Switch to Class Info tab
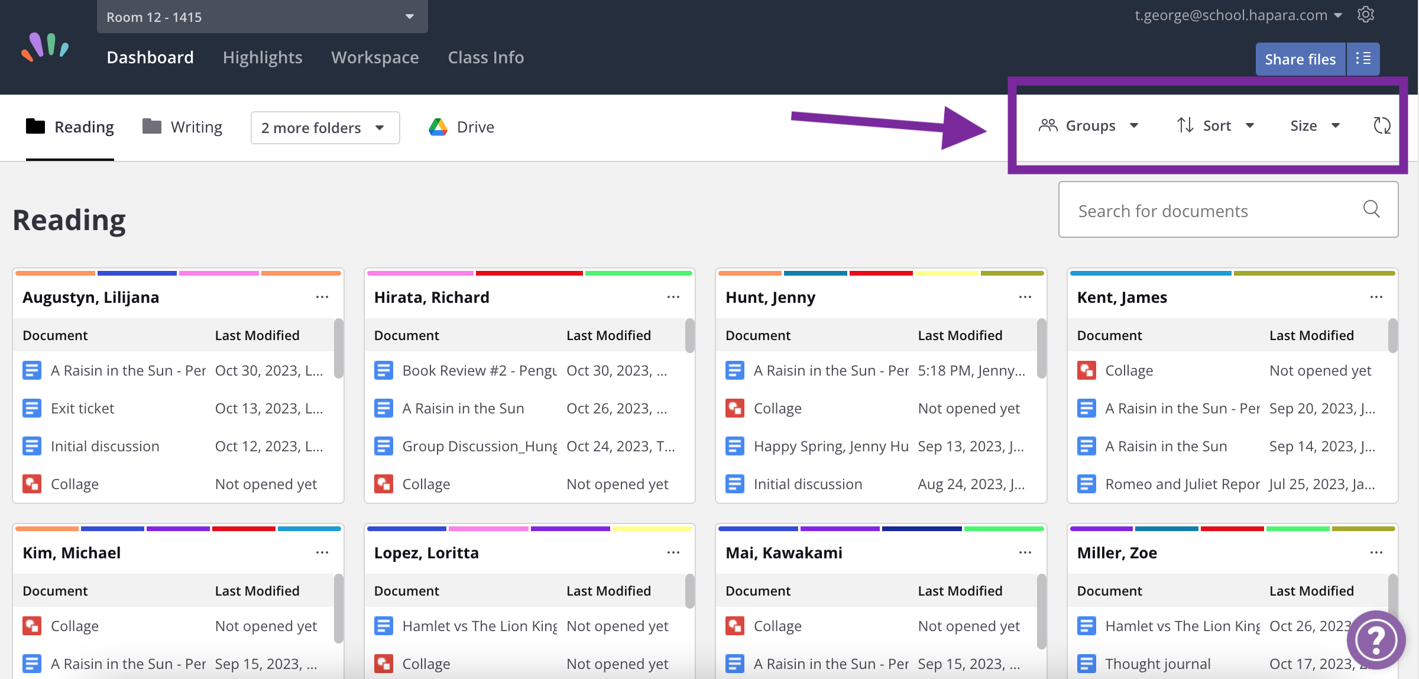The width and height of the screenshot is (1419, 679). point(486,57)
